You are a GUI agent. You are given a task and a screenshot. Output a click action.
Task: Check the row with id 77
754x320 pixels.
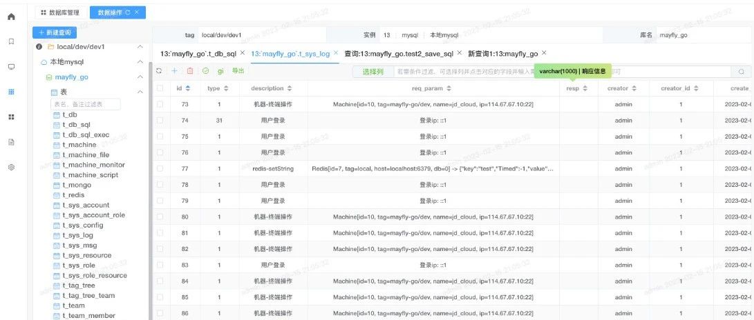(x=160, y=168)
